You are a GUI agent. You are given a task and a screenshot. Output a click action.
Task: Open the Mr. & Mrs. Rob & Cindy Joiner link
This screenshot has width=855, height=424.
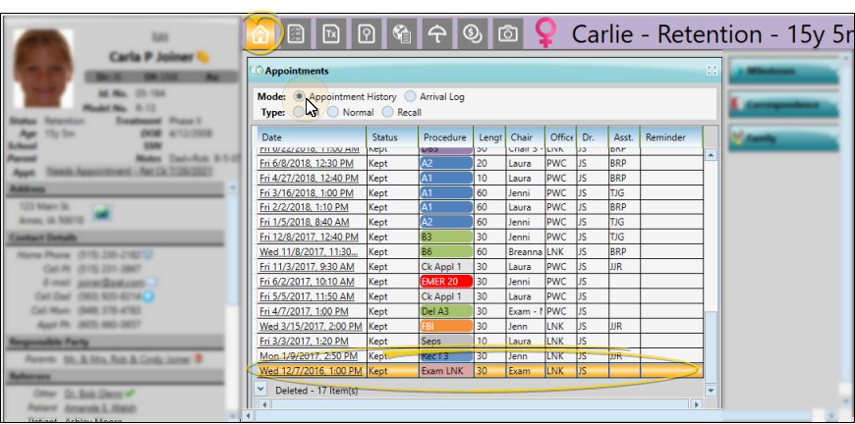[x=127, y=359]
